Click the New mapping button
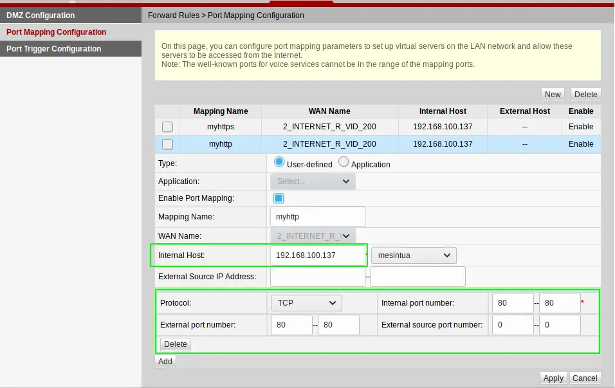This screenshot has width=615, height=388. (x=553, y=94)
